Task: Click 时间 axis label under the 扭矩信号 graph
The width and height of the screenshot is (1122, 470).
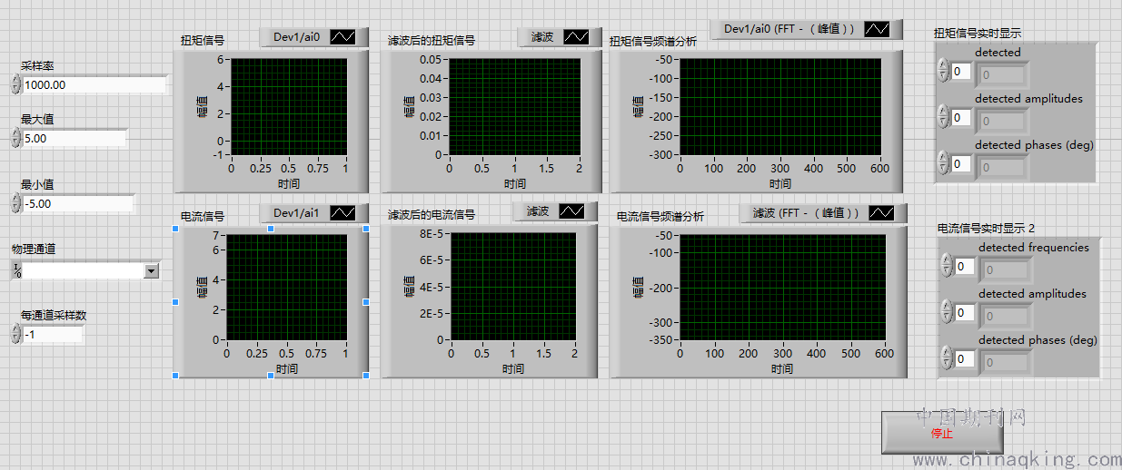Action: click(x=289, y=184)
